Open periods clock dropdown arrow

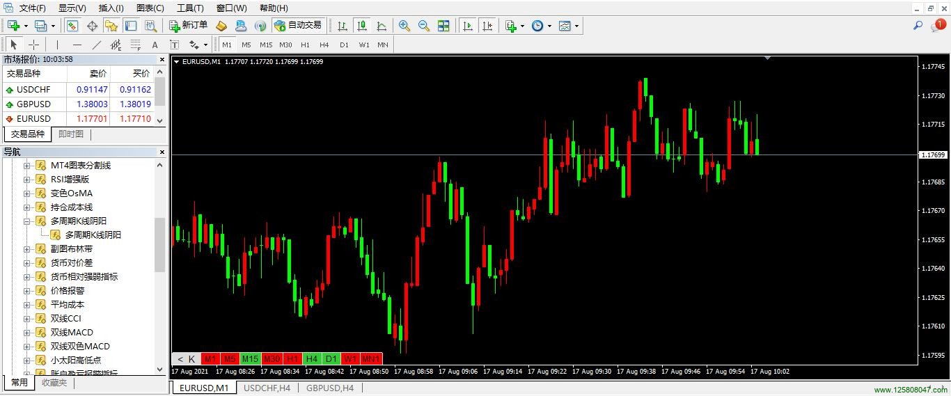tap(549, 26)
